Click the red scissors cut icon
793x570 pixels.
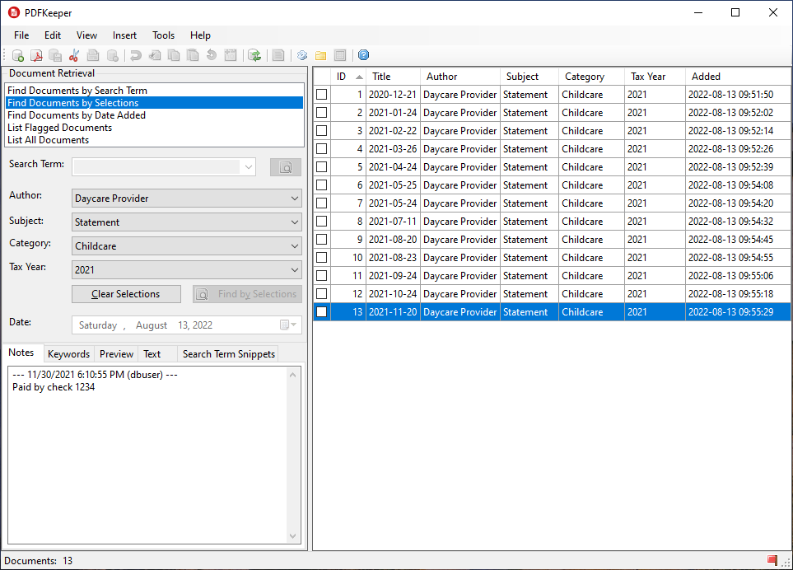click(73, 55)
